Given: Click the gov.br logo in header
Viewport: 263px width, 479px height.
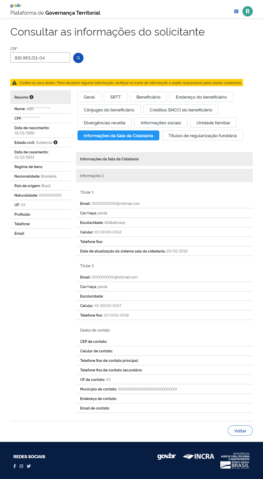Looking at the screenshot, I should [x=16, y=6].
